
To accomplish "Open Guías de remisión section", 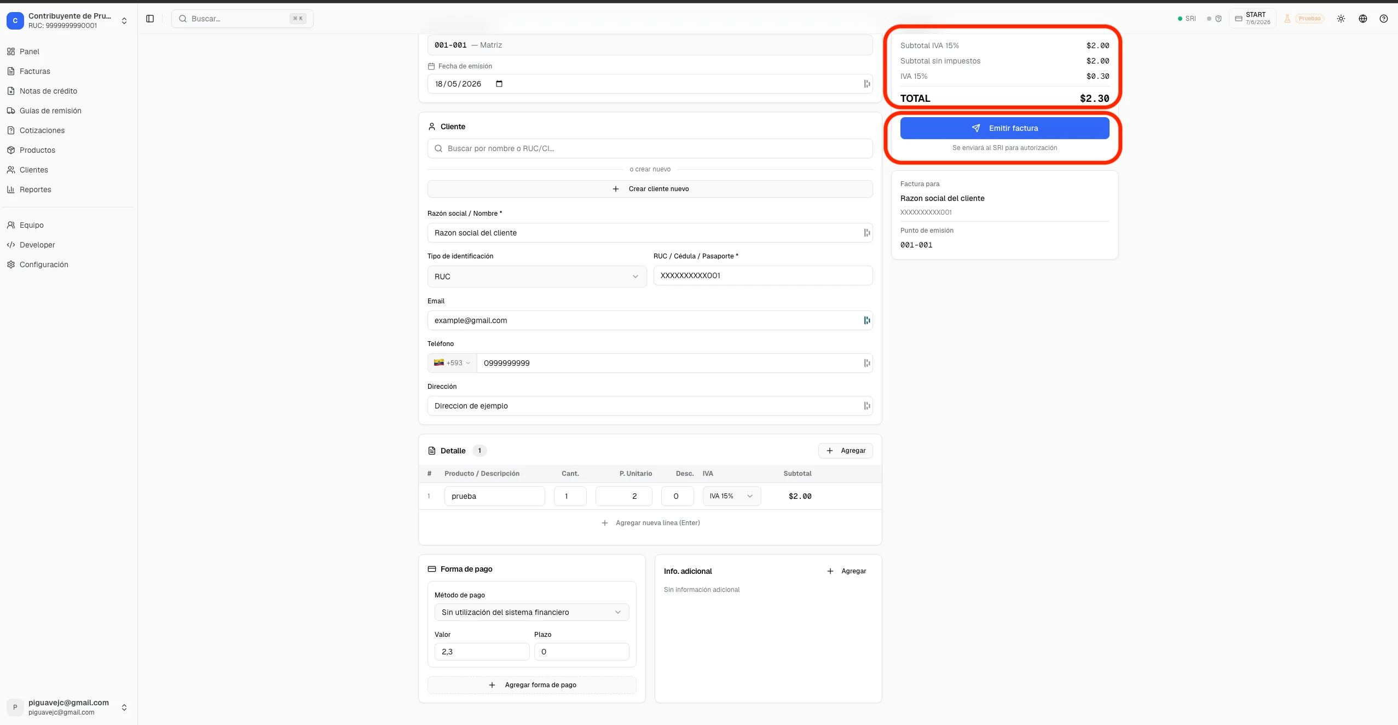I will pyautogui.click(x=68, y=111).
